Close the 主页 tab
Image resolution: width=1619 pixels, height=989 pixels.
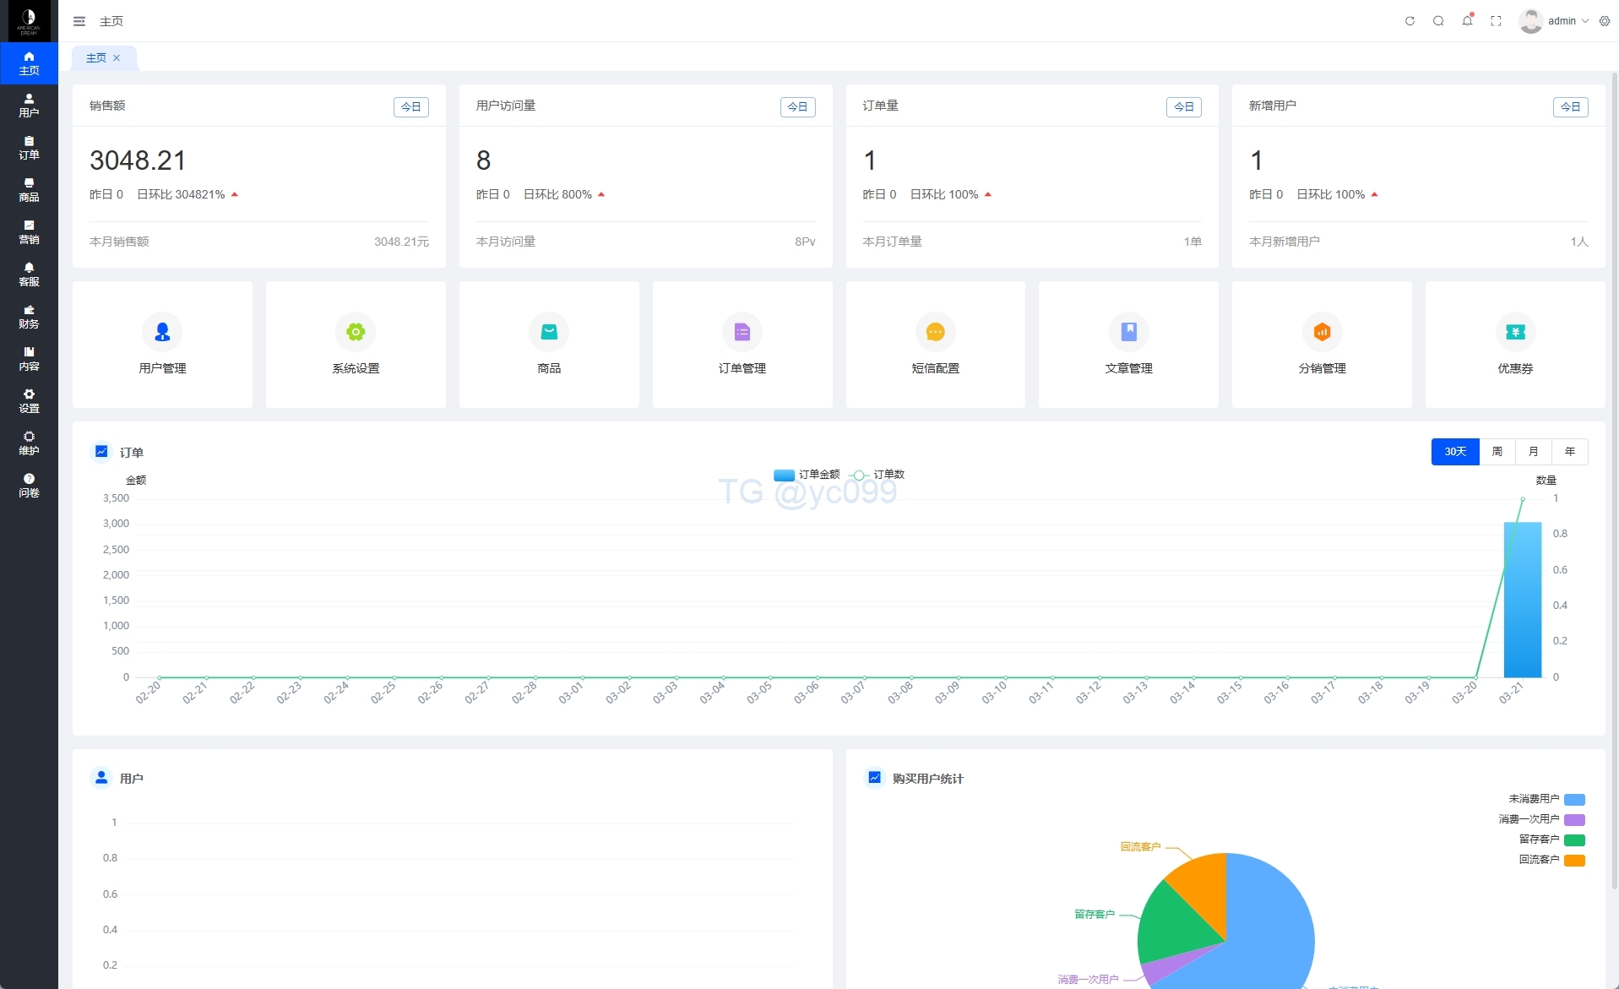[117, 58]
